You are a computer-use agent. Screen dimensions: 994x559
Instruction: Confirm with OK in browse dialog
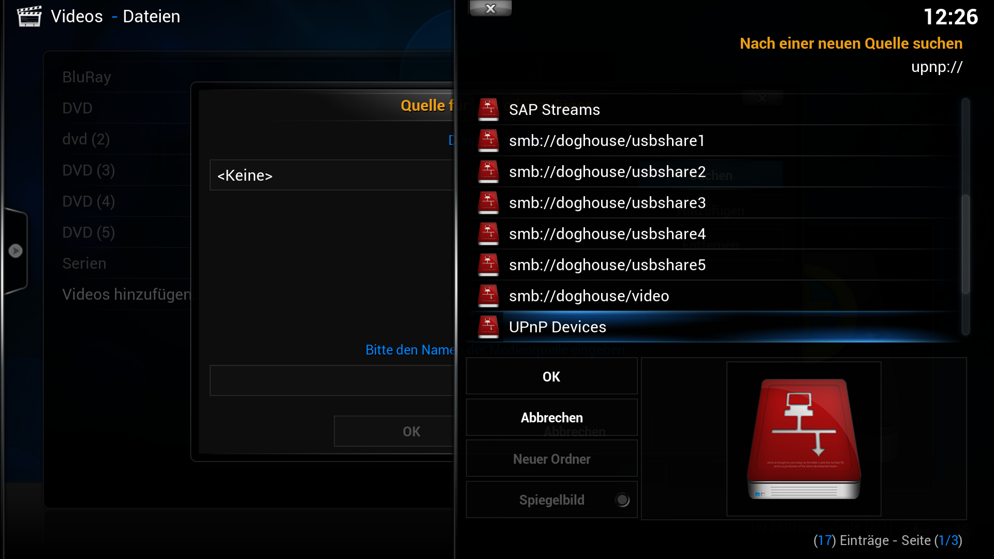click(551, 376)
